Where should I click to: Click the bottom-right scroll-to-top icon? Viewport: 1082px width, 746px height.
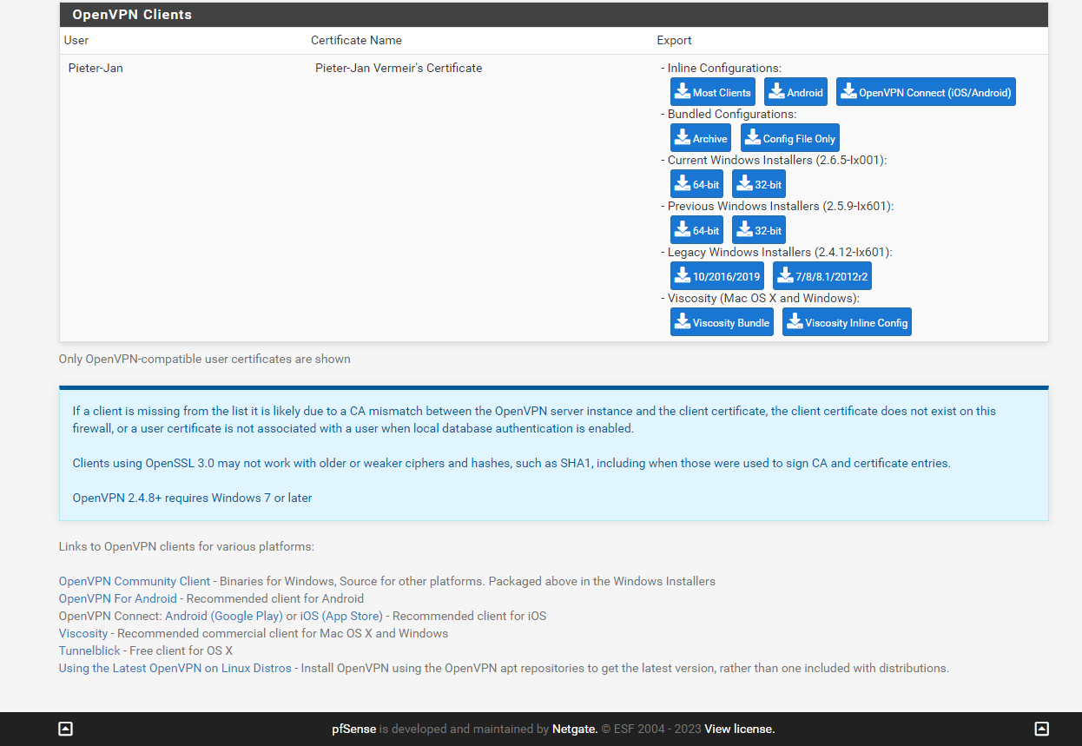(x=1042, y=729)
